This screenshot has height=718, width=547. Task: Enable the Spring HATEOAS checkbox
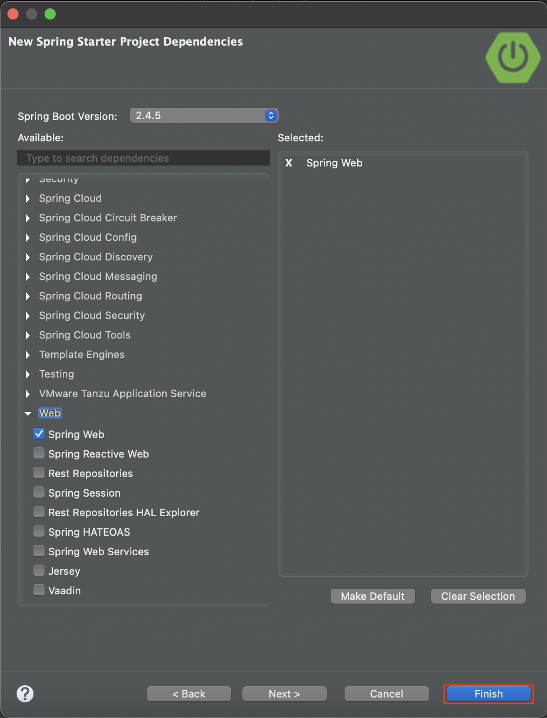tap(39, 532)
